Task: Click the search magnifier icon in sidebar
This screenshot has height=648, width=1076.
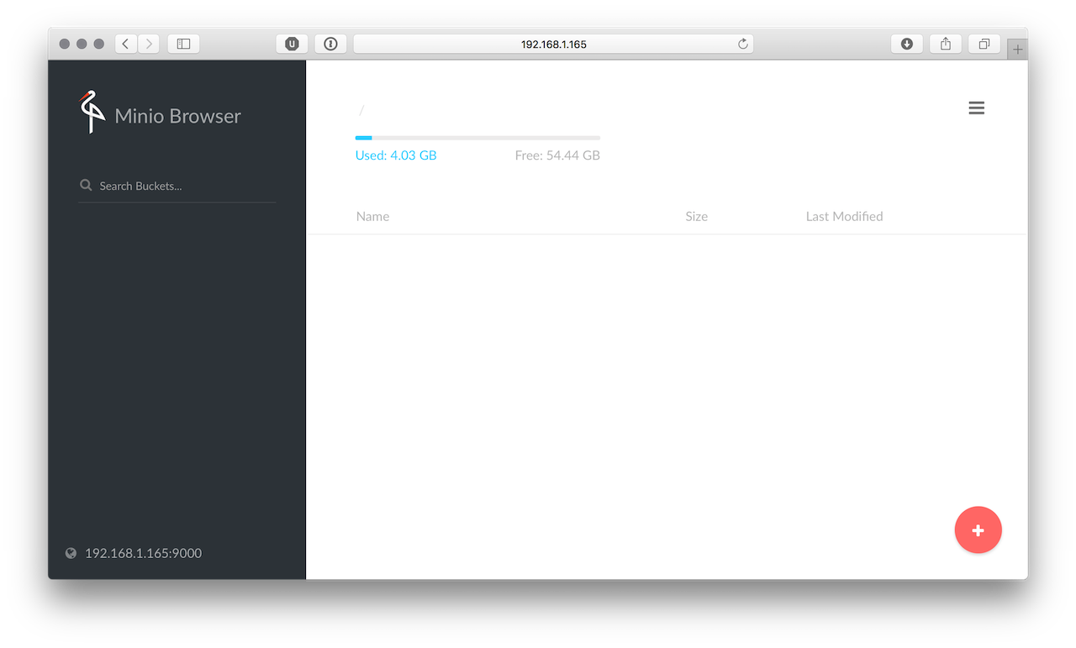Action: click(x=86, y=185)
